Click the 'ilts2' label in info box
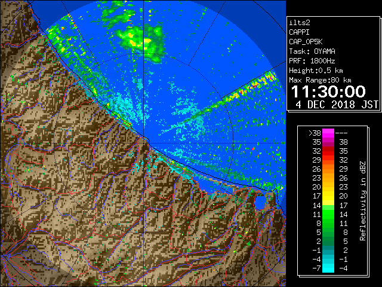This screenshot has width=382, height=287. click(300, 23)
